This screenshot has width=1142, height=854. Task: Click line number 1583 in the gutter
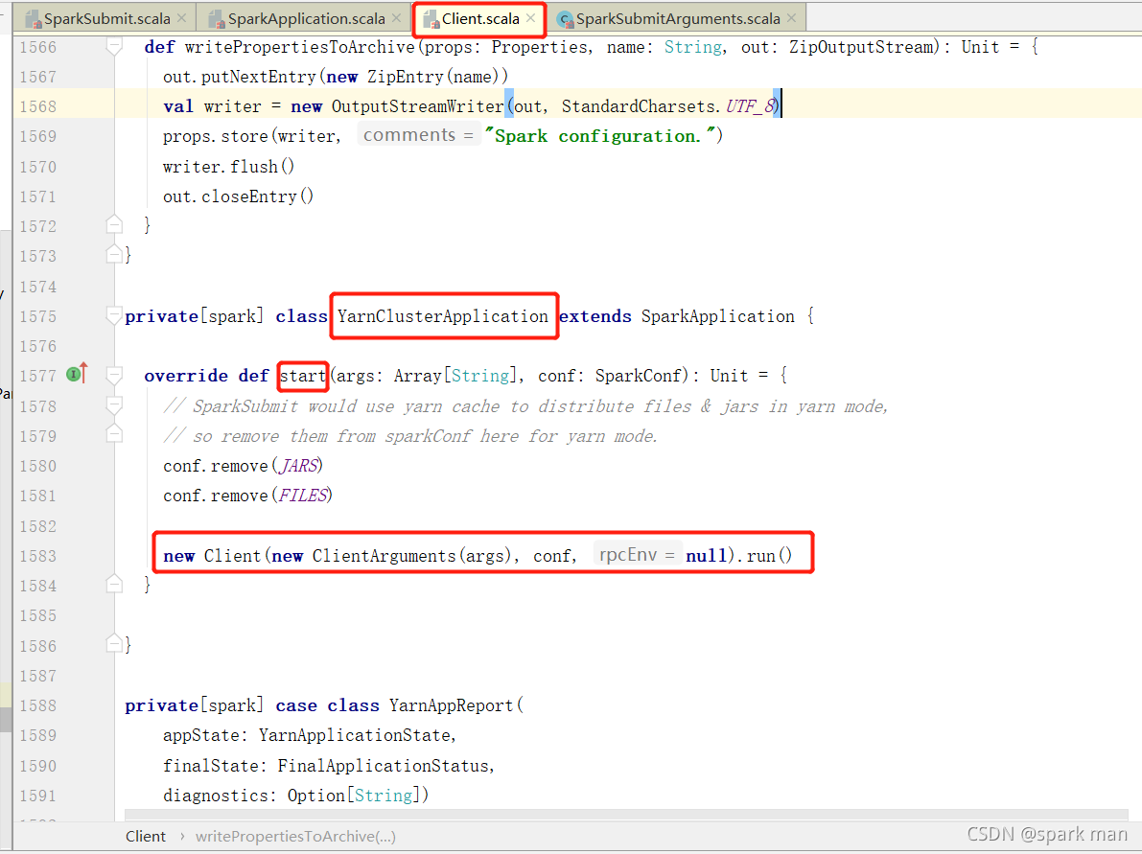pos(37,556)
